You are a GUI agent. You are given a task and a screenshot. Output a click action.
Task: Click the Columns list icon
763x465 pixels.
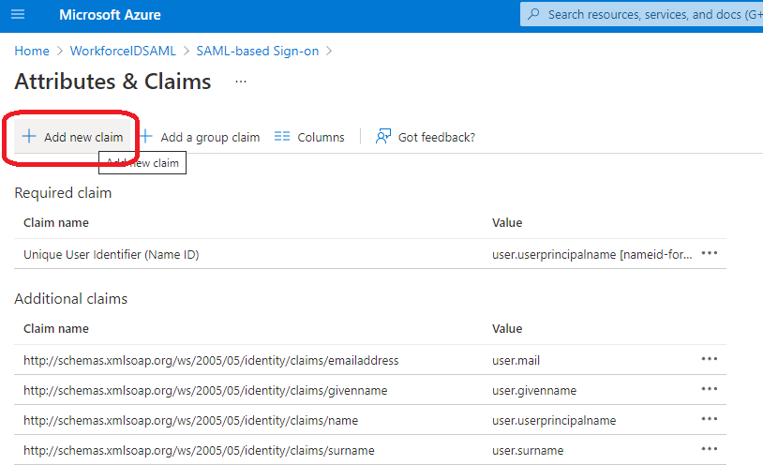click(x=282, y=136)
